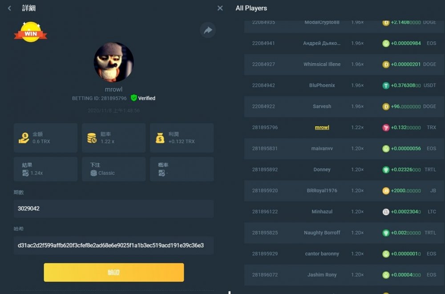Open mrowl's owl avatar picture

(x=113, y=62)
